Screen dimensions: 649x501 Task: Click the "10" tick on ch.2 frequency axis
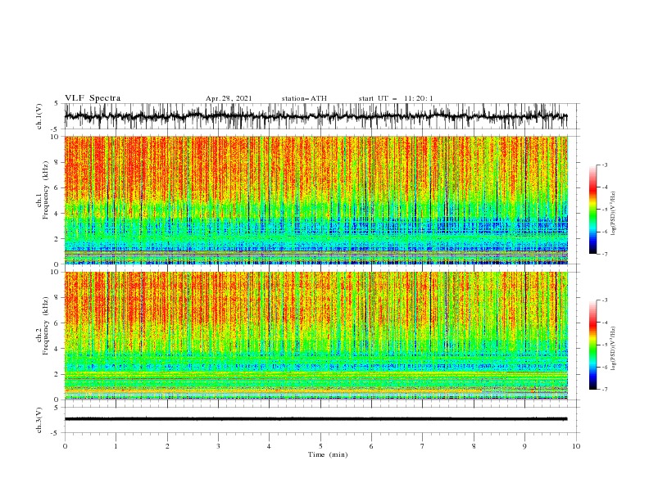(56, 272)
